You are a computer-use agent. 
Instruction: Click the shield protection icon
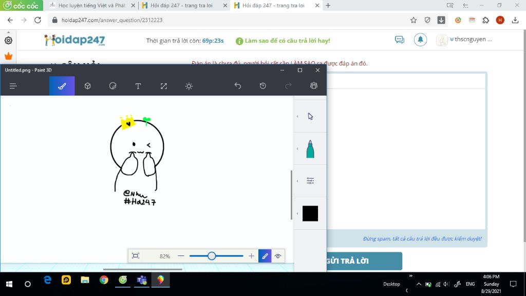click(x=427, y=20)
